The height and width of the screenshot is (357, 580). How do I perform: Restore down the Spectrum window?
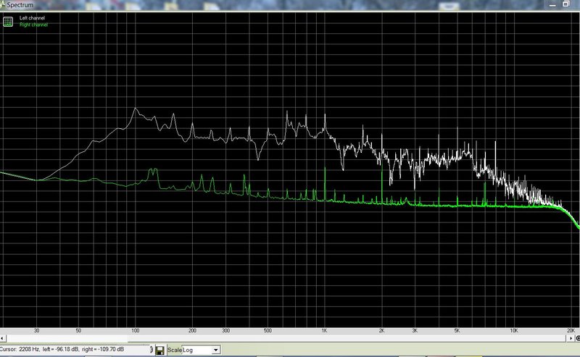click(x=566, y=4)
